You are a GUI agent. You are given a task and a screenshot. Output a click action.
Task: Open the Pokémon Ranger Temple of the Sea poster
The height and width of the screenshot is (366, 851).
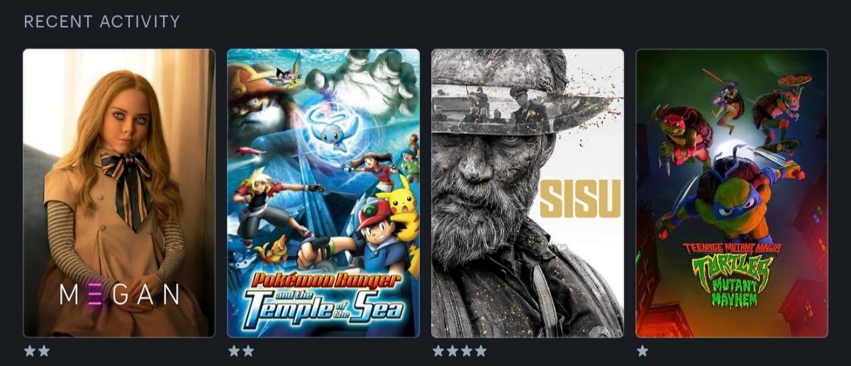click(x=323, y=193)
